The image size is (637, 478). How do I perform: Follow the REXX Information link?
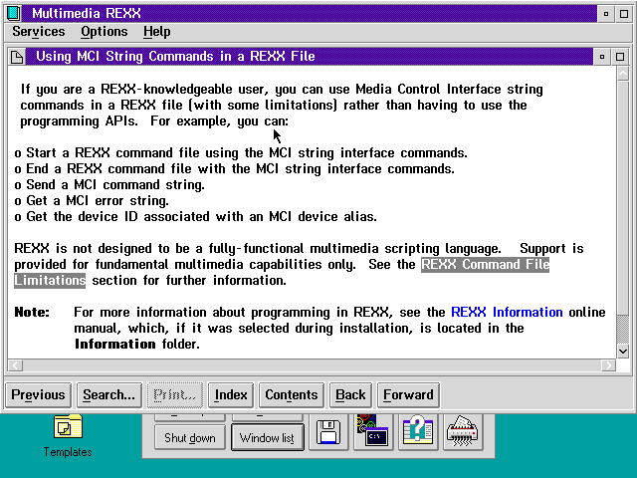point(507,312)
